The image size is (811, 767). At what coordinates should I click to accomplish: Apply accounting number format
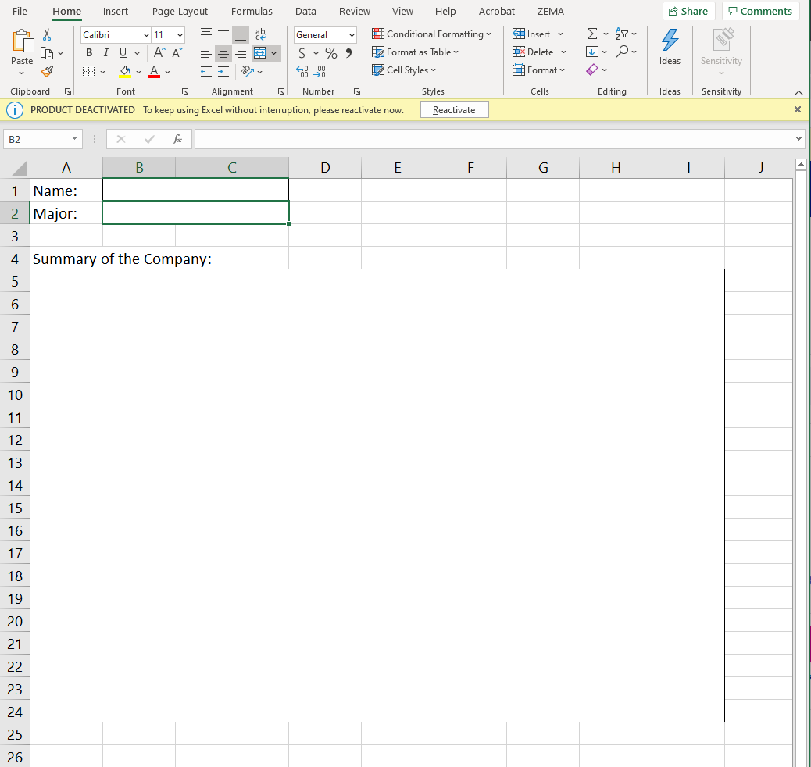304,52
